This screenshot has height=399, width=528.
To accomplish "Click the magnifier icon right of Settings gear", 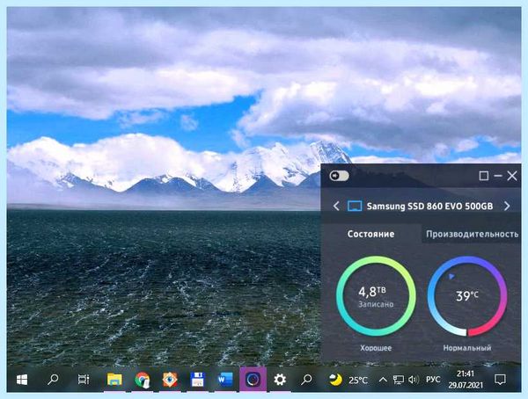I will click(x=306, y=380).
